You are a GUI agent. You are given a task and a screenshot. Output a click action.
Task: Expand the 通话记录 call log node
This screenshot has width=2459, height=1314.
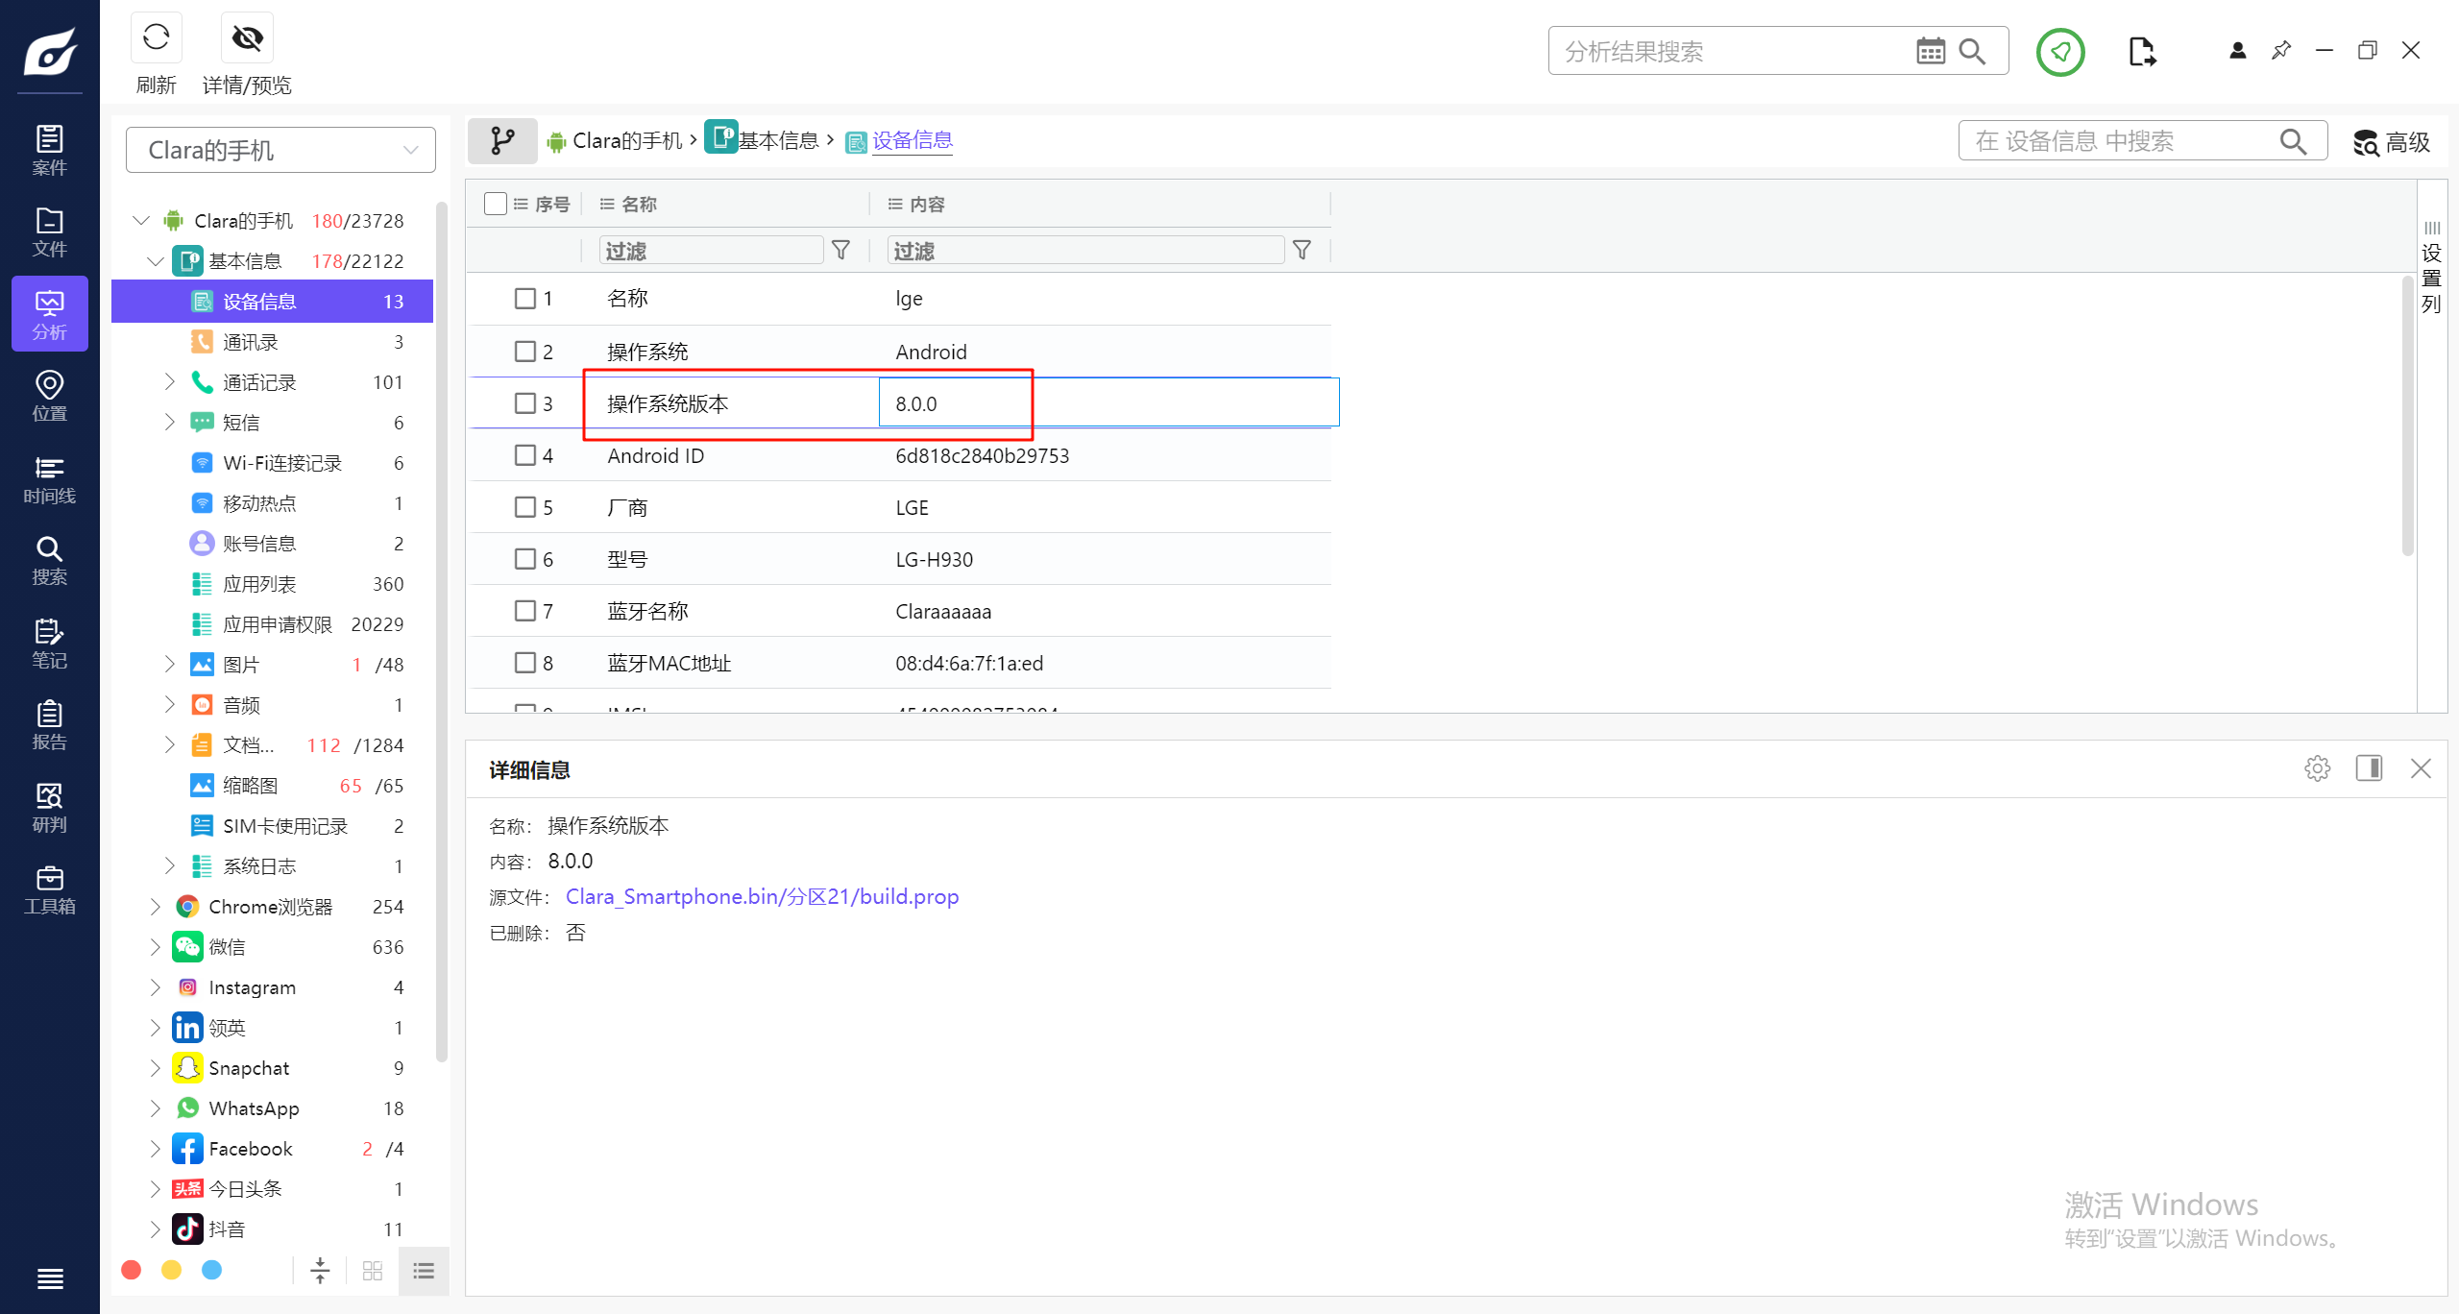[x=169, y=382]
